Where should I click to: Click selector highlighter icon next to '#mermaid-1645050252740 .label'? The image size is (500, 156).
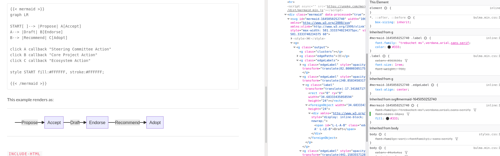pyautogui.click(x=425, y=38)
